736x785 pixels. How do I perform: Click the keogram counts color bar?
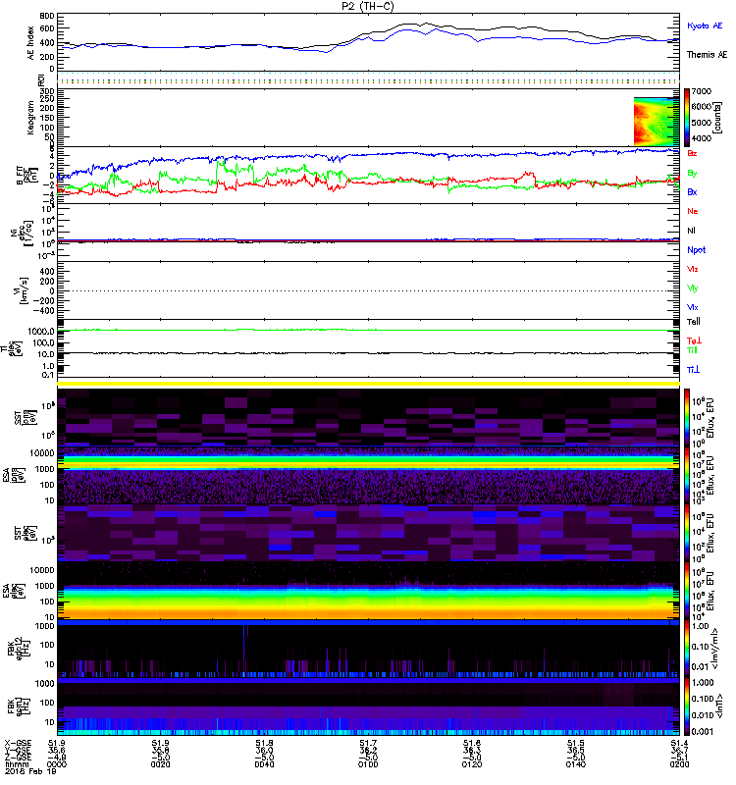click(x=688, y=119)
